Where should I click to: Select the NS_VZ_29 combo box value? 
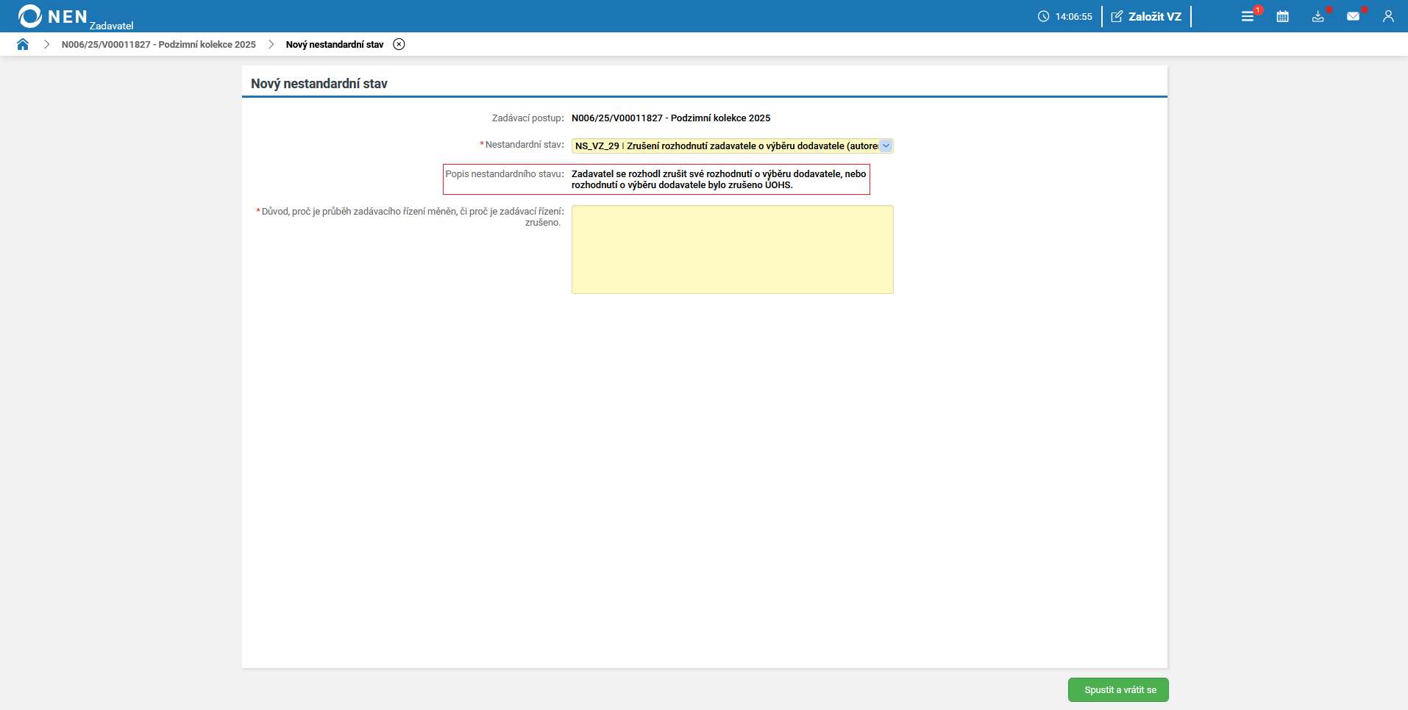725,146
